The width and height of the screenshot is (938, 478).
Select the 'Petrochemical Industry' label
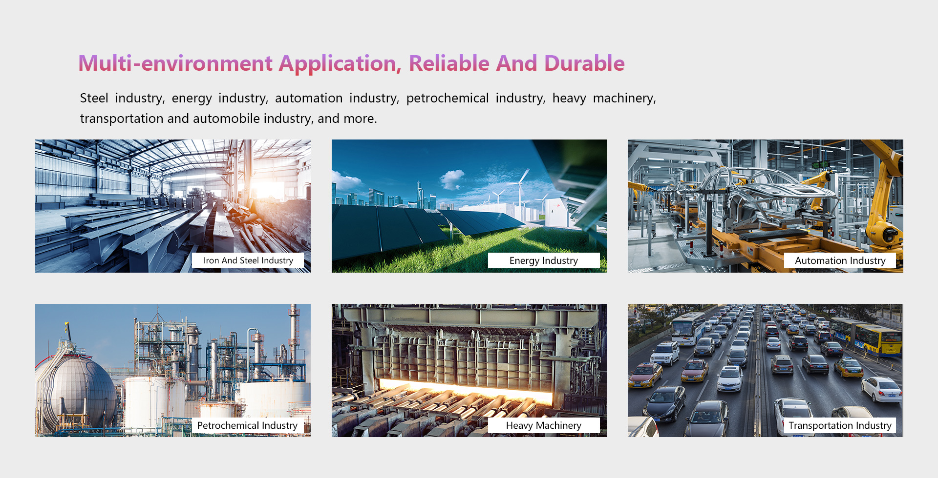pos(248,425)
